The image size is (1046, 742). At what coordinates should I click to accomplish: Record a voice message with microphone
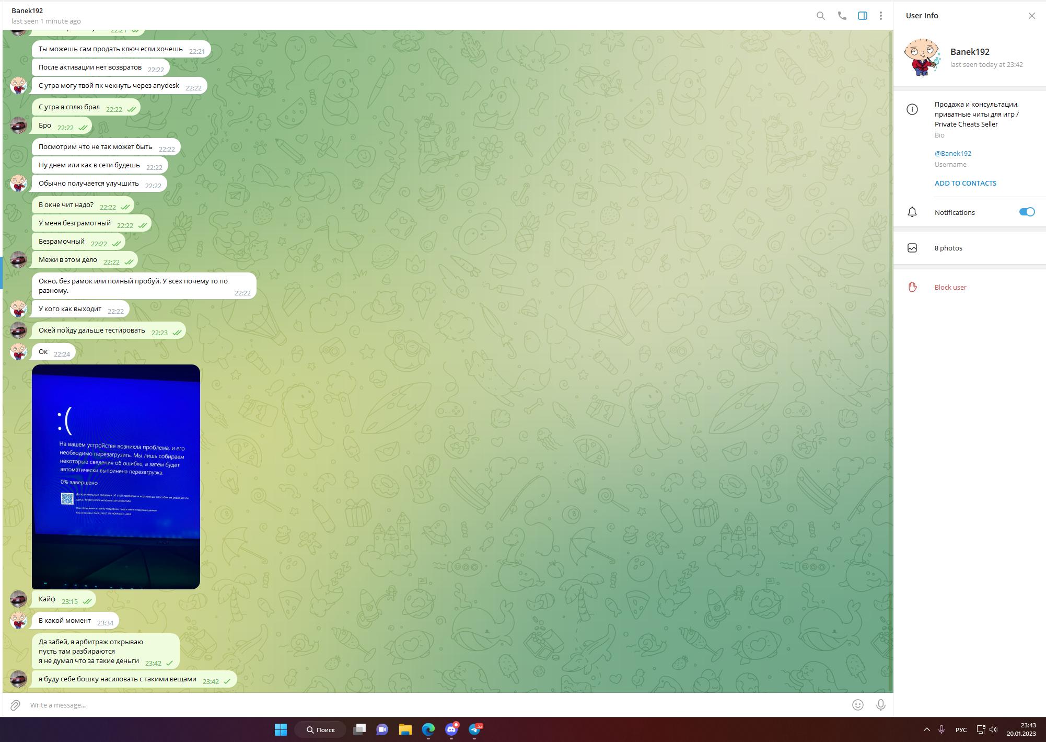880,705
